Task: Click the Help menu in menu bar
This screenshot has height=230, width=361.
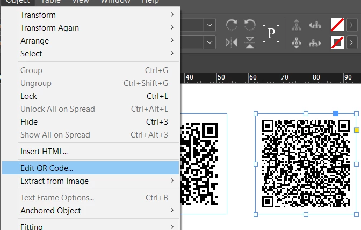Action: pyautogui.click(x=150, y=2)
